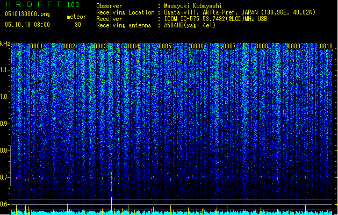Click the 0.9 kHz axis tick label
Image resolution: width=338 pixels, height=215 pixels.
tap(4, 124)
